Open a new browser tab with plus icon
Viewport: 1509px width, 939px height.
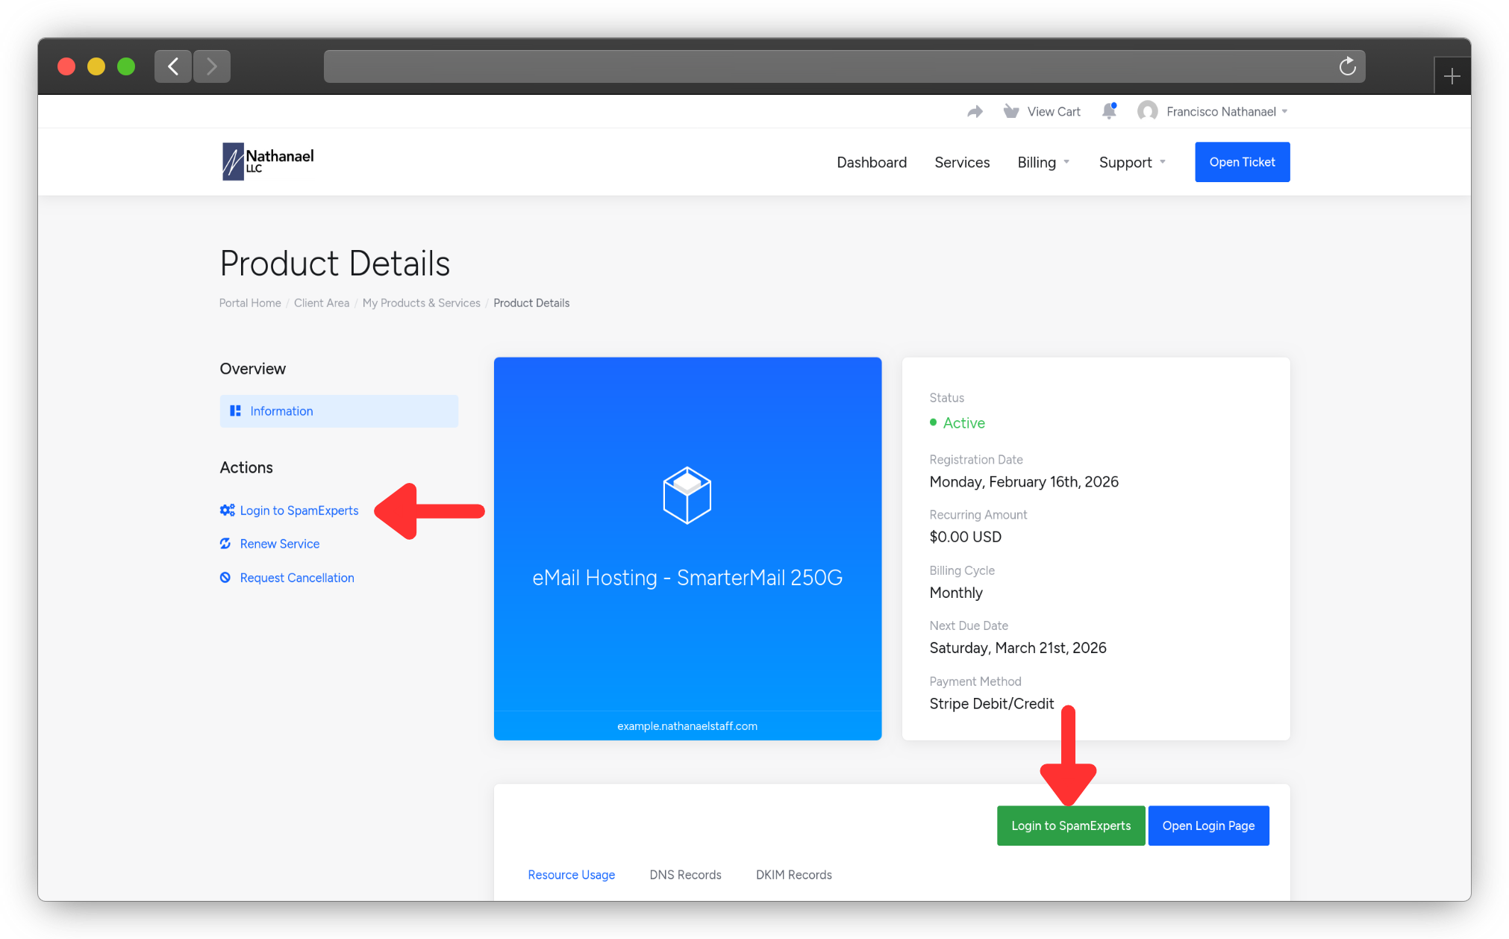click(1452, 76)
